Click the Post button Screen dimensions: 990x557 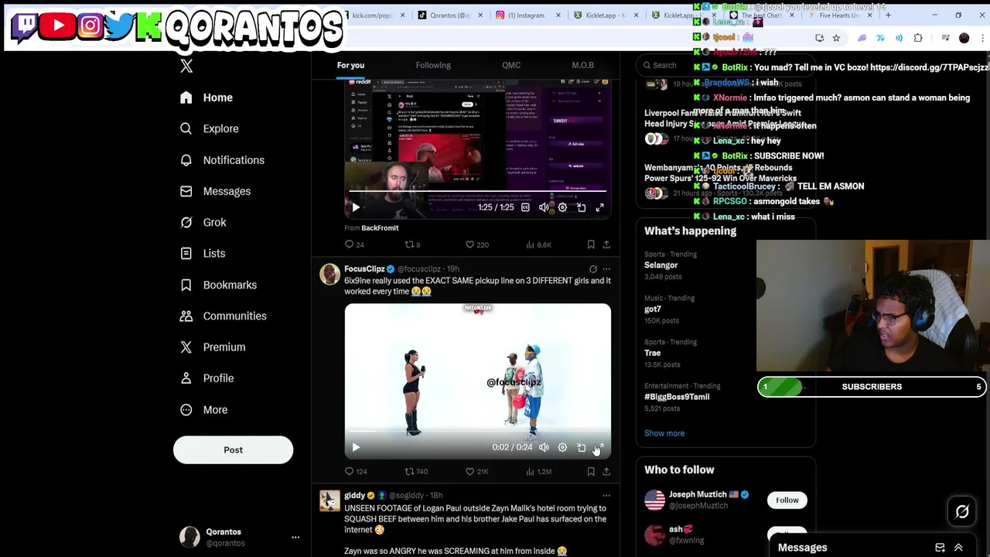tap(233, 449)
